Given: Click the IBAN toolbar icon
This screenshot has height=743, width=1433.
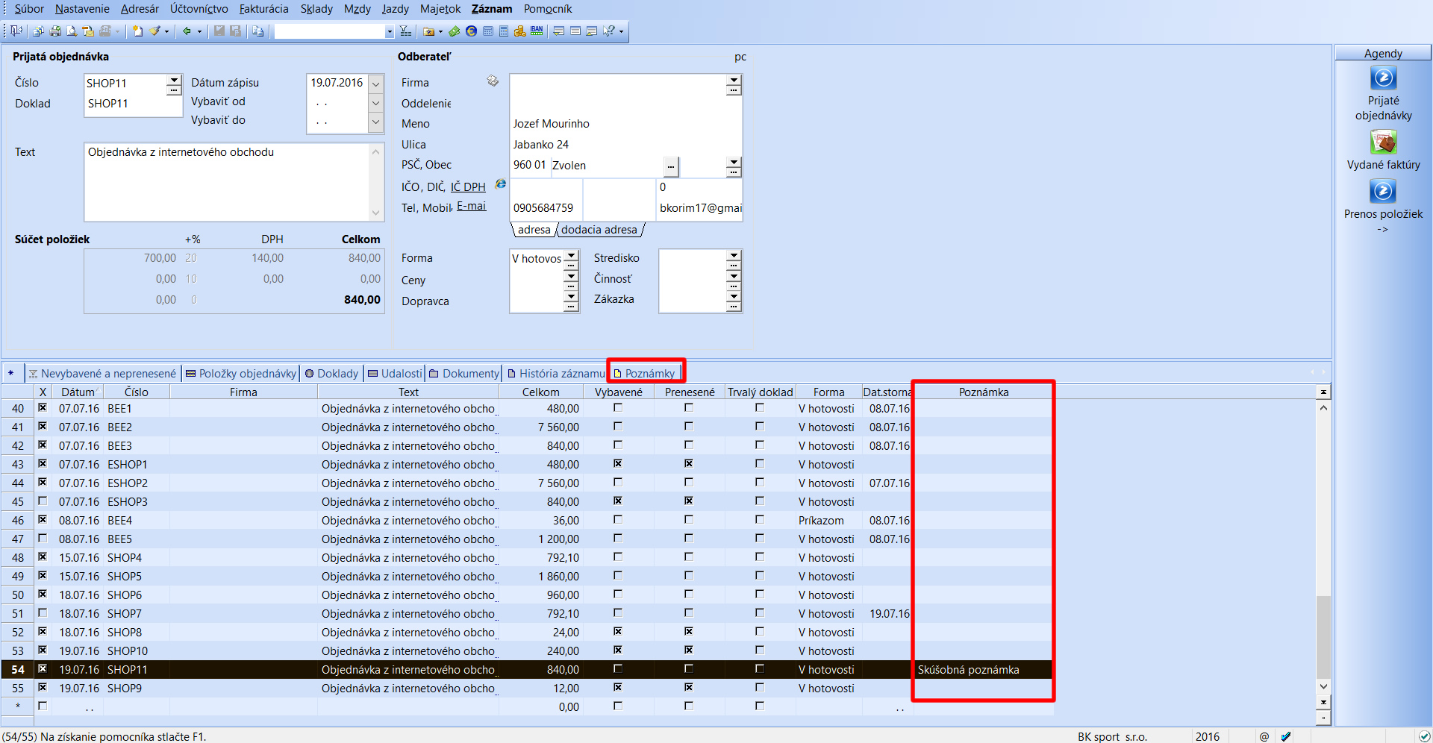Looking at the screenshot, I should (x=537, y=31).
